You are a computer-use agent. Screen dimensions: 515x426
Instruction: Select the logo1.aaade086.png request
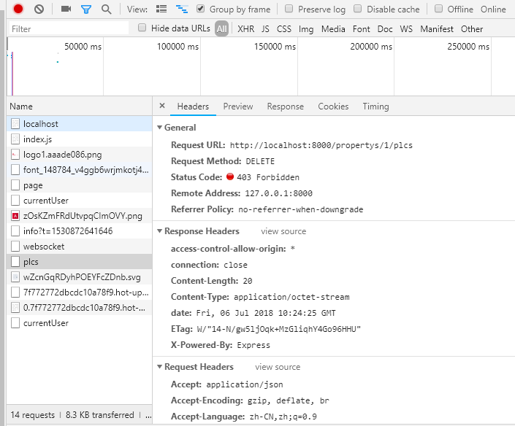point(79,155)
